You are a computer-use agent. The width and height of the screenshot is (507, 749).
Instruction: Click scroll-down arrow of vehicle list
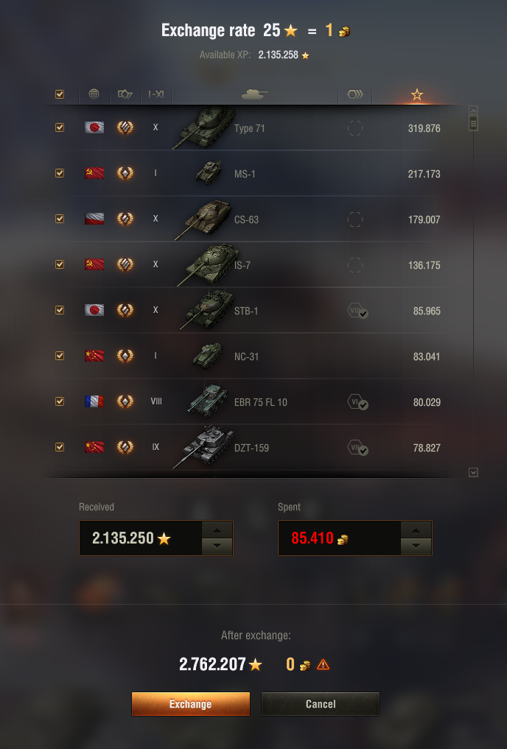(x=473, y=472)
